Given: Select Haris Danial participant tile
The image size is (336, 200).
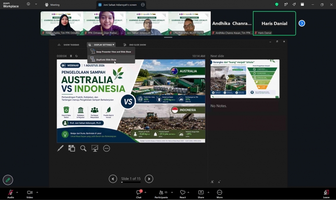Looking at the screenshot, I should (x=274, y=24).
